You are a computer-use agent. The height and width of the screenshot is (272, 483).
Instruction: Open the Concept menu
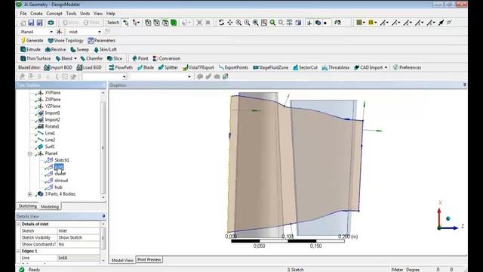(54, 14)
